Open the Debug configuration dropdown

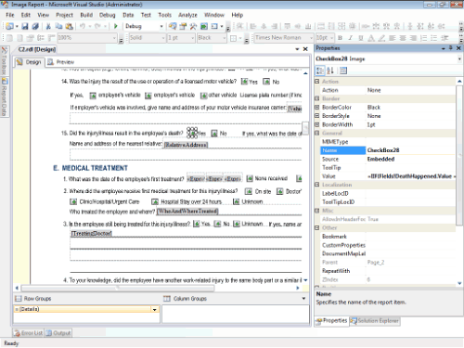[x=161, y=27]
